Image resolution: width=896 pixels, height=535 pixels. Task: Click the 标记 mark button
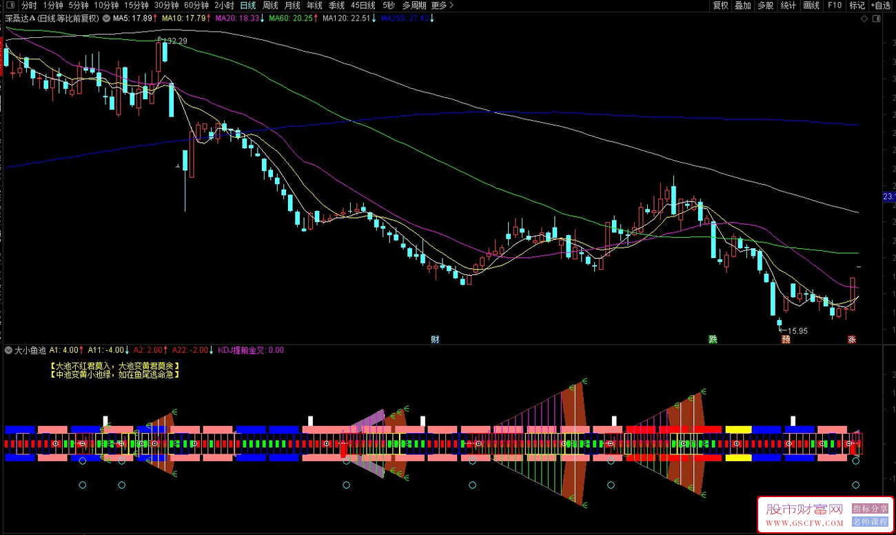[x=857, y=6]
